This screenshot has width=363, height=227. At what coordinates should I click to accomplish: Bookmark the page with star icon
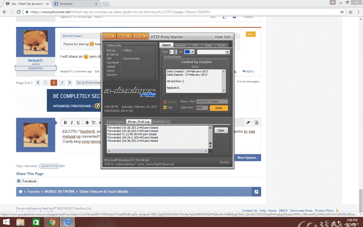click(x=342, y=12)
